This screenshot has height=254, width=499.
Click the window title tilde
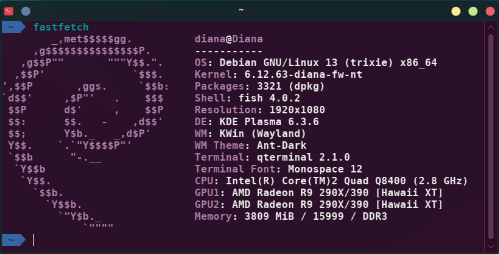241,10
